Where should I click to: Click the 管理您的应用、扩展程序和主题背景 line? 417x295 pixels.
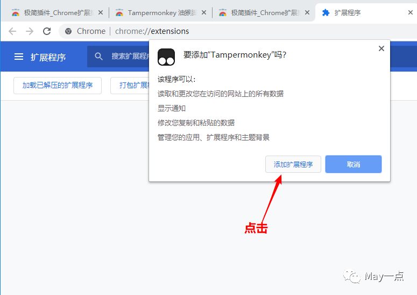(214, 137)
